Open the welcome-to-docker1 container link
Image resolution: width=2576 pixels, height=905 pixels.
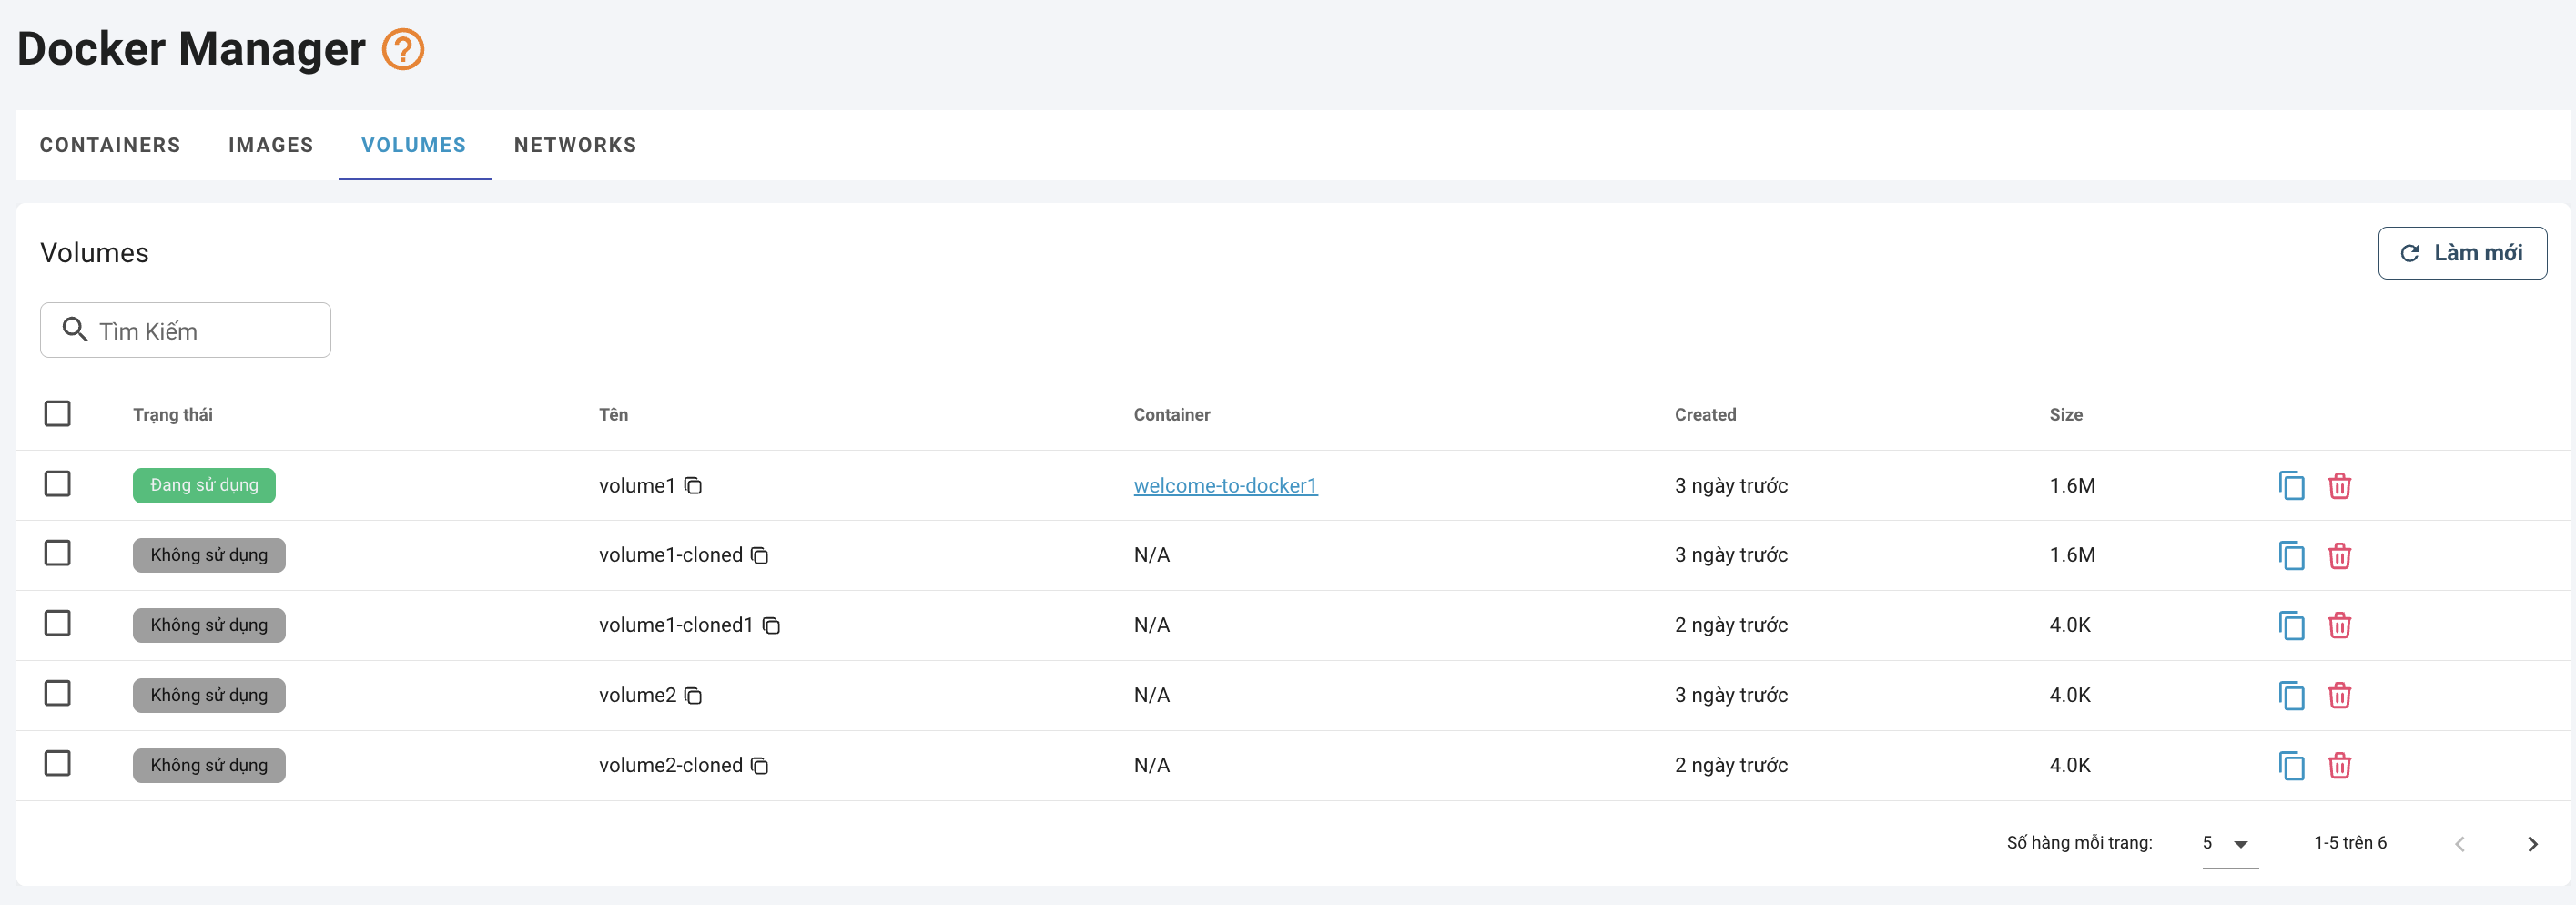[1225, 486]
